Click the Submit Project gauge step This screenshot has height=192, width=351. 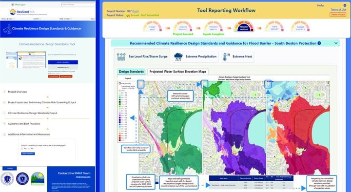300,27
